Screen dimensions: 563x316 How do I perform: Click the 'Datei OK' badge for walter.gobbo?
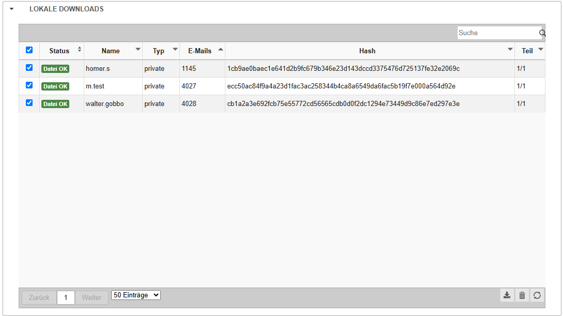pos(55,104)
